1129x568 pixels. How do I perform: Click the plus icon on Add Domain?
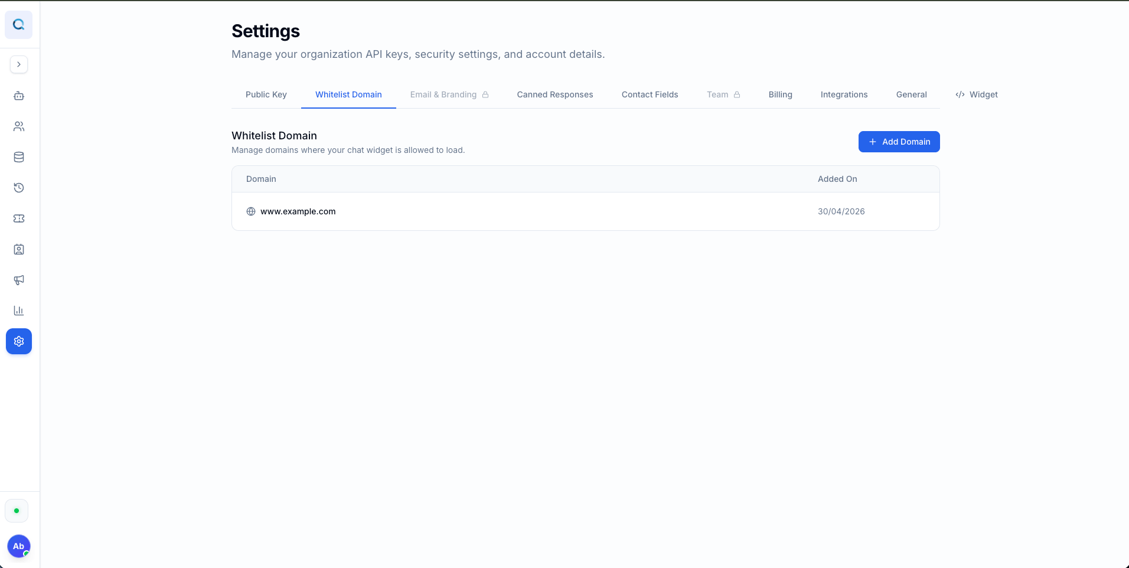pyautogui.click(x=873, y=142)
